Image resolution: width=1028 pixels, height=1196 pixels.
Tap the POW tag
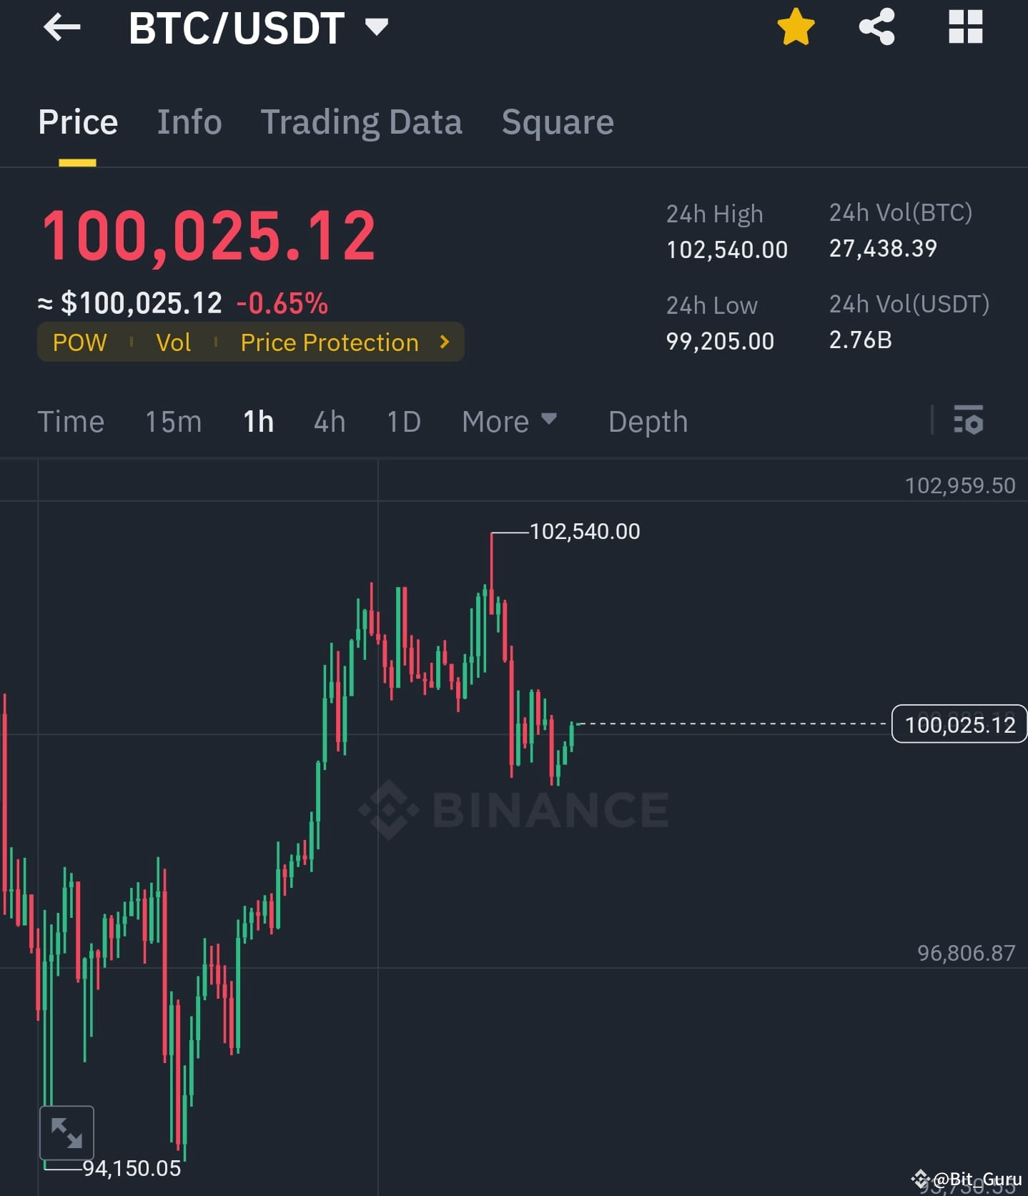80,342
